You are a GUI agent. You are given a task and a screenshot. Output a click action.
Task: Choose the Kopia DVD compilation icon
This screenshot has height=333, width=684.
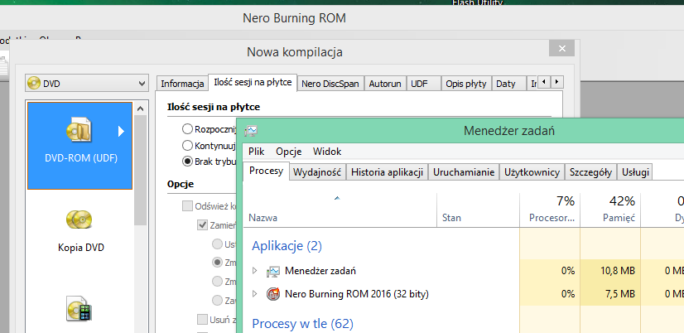[79, 220]
